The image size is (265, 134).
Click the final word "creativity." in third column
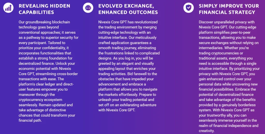pos(207,131)
